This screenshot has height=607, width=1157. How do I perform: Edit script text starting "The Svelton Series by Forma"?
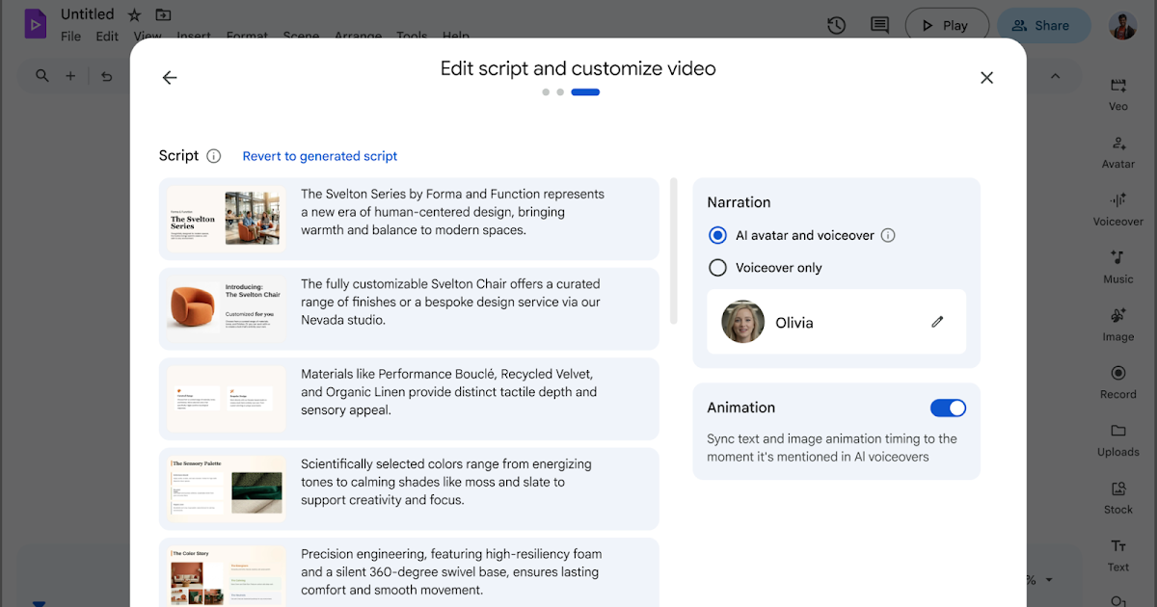[x=453, y=212]
